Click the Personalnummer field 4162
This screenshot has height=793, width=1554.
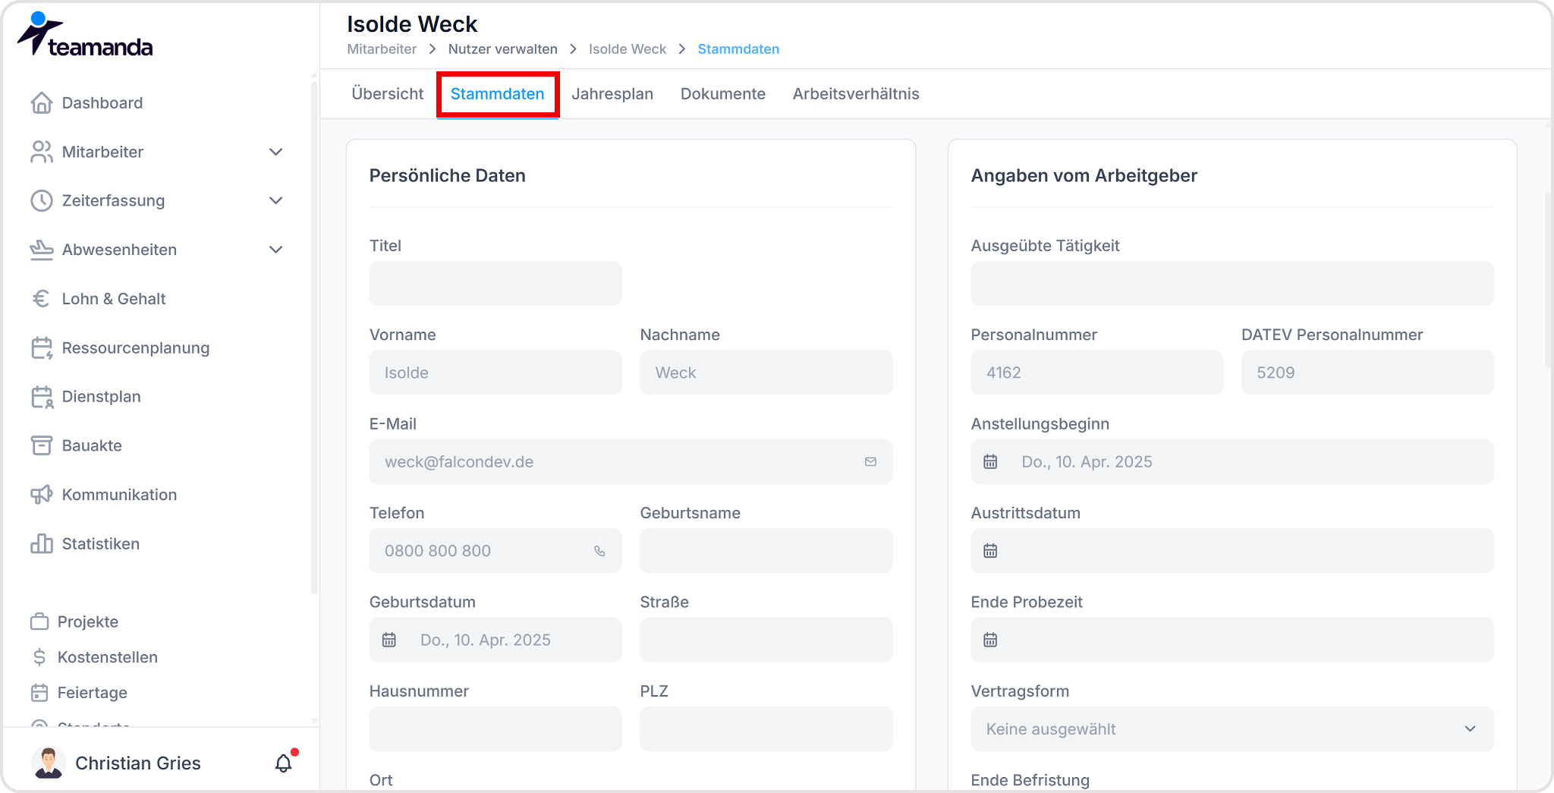[1097, 373]
